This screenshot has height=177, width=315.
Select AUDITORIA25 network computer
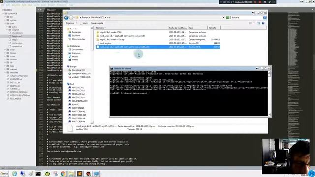coord(78,108)
